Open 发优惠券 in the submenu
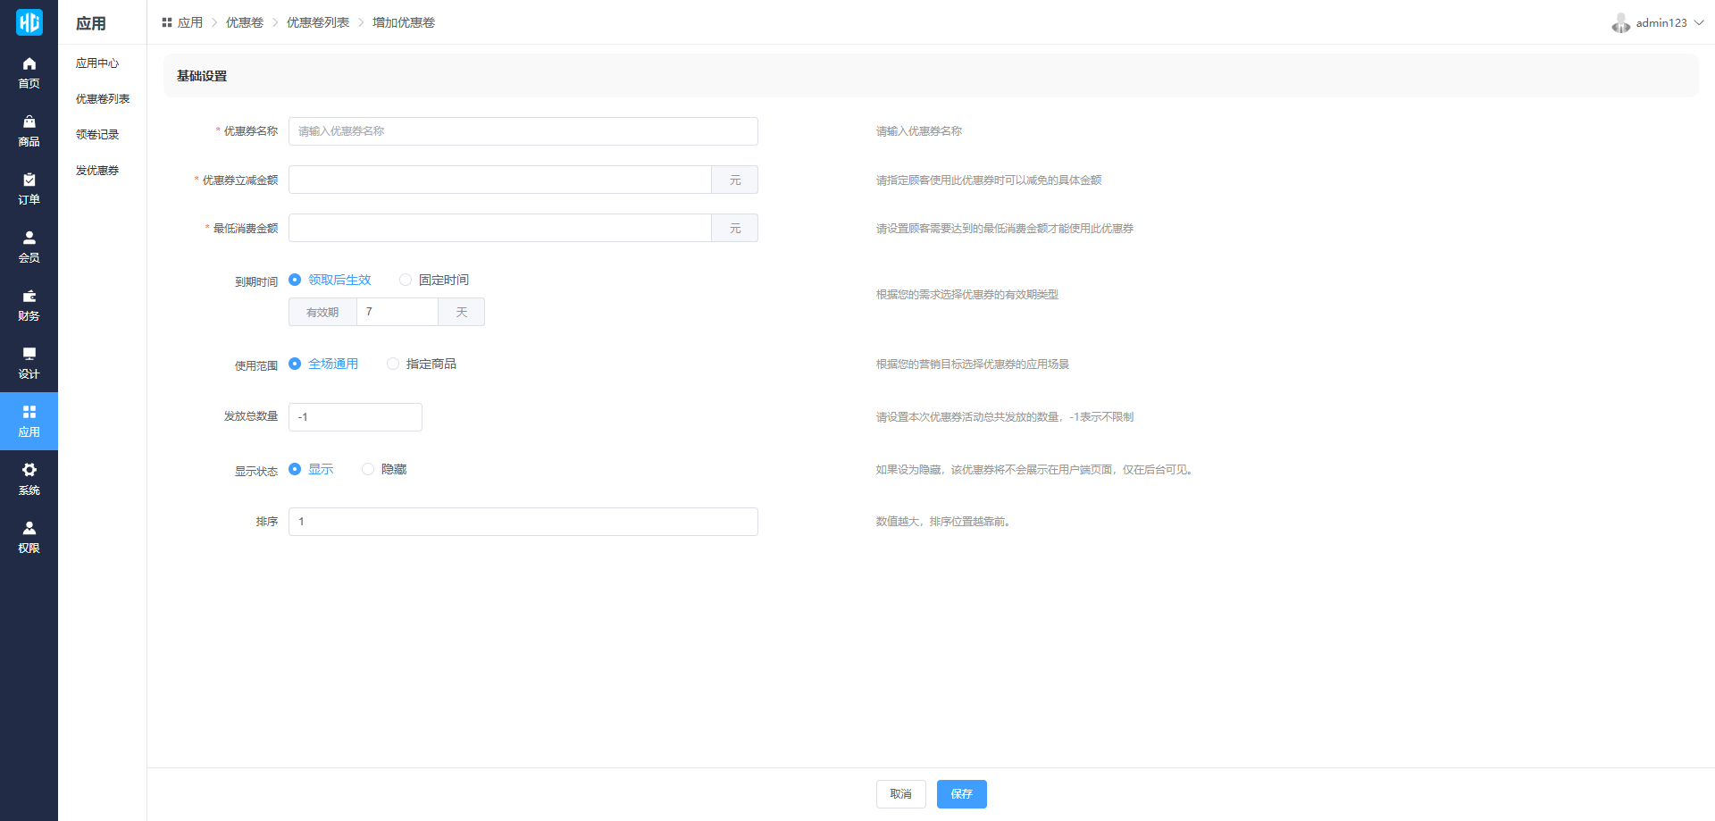The image size is (1715, 821). click(97, 171)
